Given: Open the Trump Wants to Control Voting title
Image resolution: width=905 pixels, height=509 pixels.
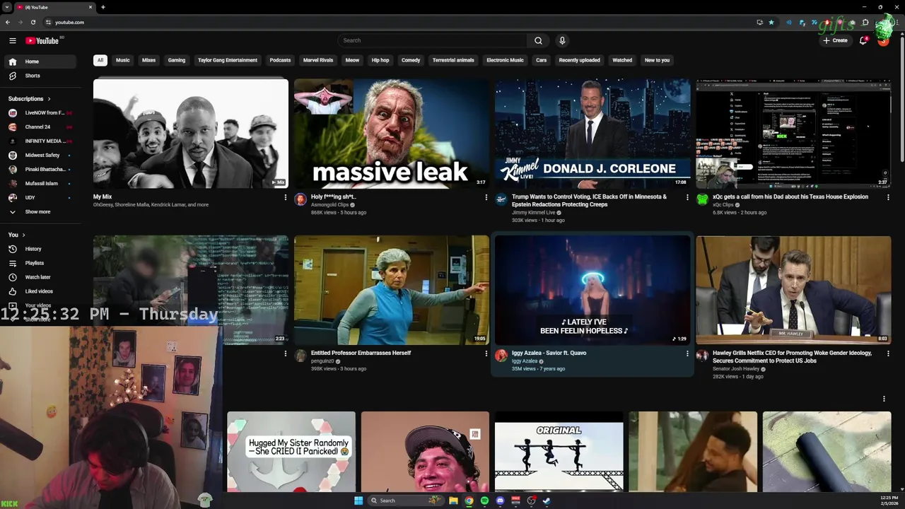Looking at the screenshot, I should click(589, 201).
